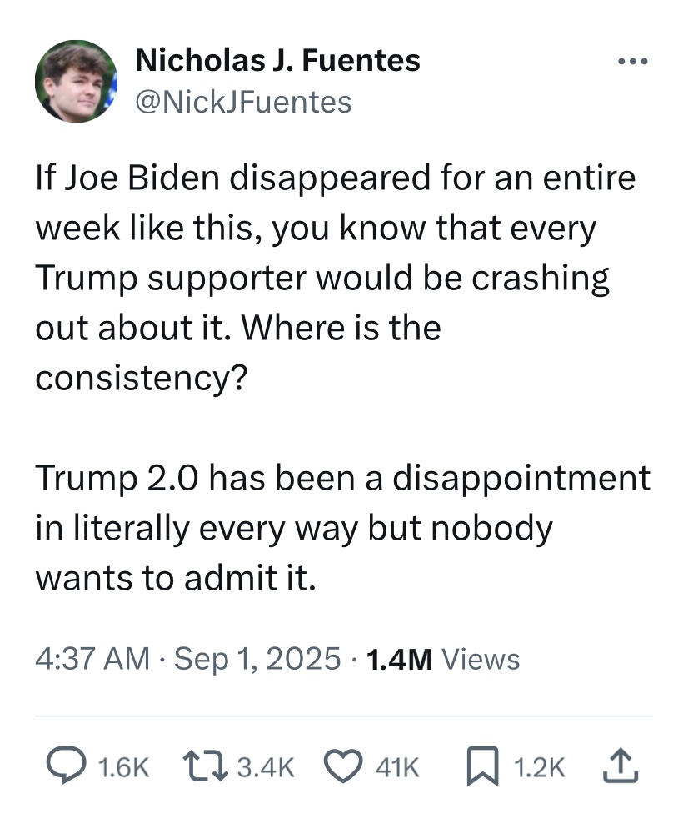Click the 41K likes count

pos(397,766)
